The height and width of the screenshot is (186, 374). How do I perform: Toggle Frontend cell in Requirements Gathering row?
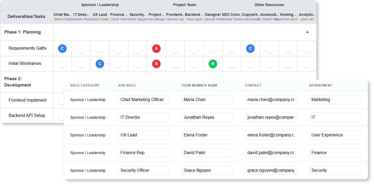[x=175, y=48]
